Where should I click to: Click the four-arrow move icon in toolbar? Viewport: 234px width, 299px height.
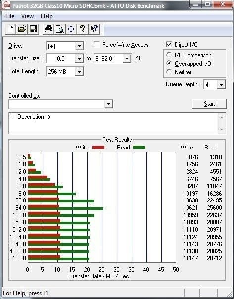(71, 29)
